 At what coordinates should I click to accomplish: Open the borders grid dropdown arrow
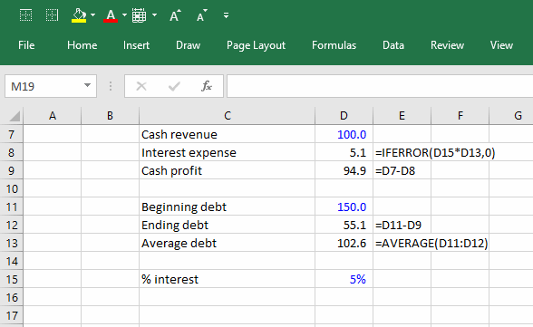click(154, 15)
